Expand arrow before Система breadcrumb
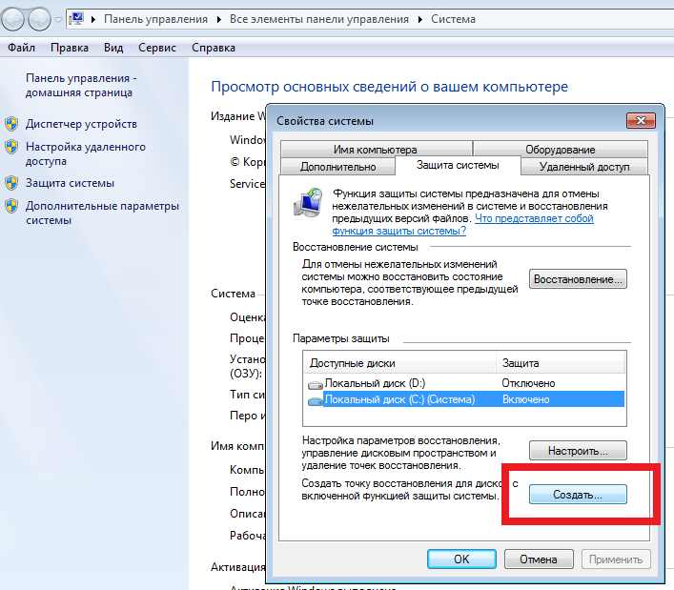Screen dimensions: 674x590 pyautogui.click(x=420, y=19)
